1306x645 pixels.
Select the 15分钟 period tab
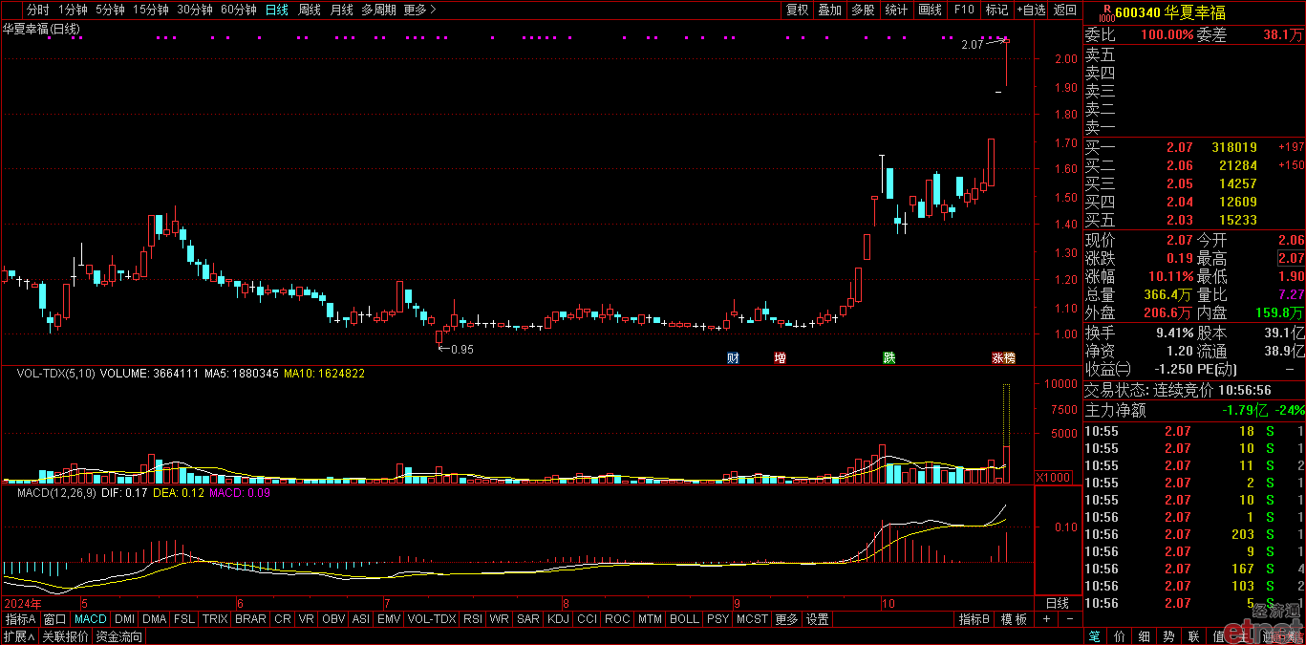[151, 10]
